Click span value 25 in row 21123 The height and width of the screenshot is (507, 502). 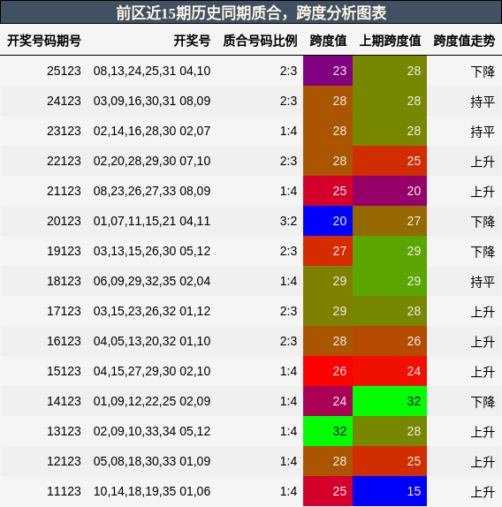tap(328, 191)
